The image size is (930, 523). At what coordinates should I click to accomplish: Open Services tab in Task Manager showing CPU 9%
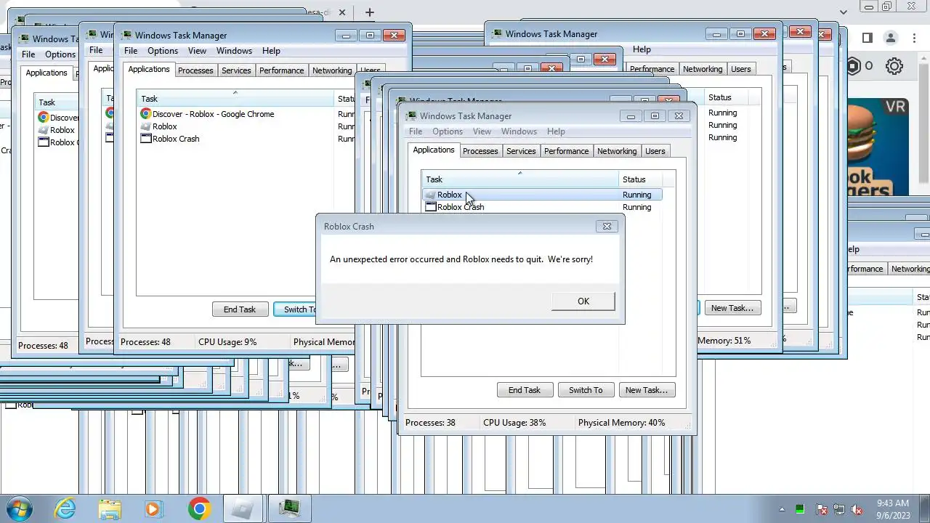pos(236,70)
